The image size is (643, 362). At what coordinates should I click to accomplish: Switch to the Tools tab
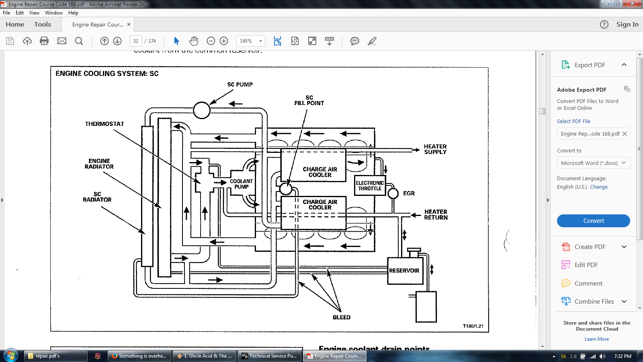pyautogui.click(x=43, y=25)
